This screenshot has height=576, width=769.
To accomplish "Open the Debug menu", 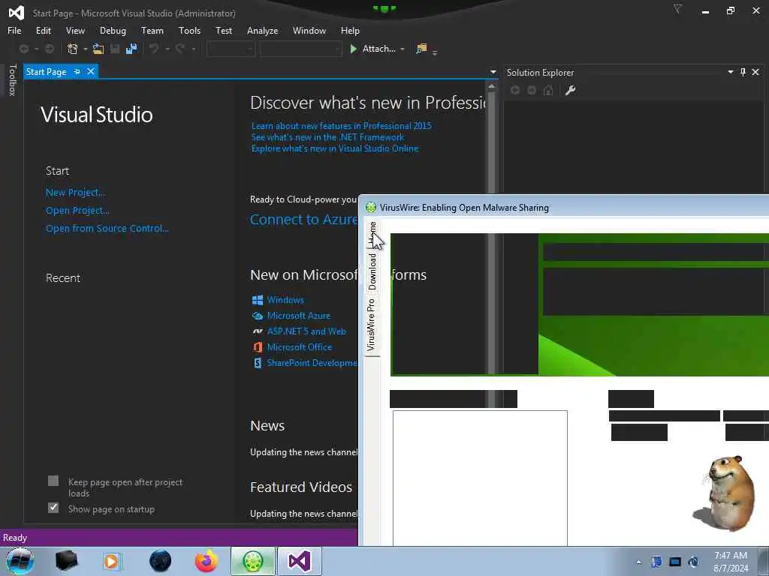I will (x=113, y=30).
